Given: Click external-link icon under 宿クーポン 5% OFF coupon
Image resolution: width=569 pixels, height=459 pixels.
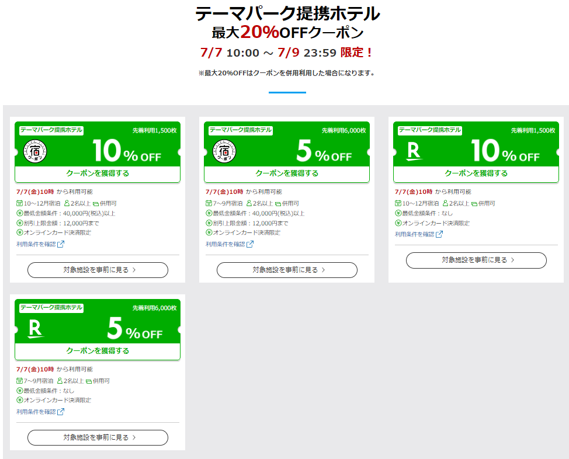Looking at the screenshot, I should (250, 244).
